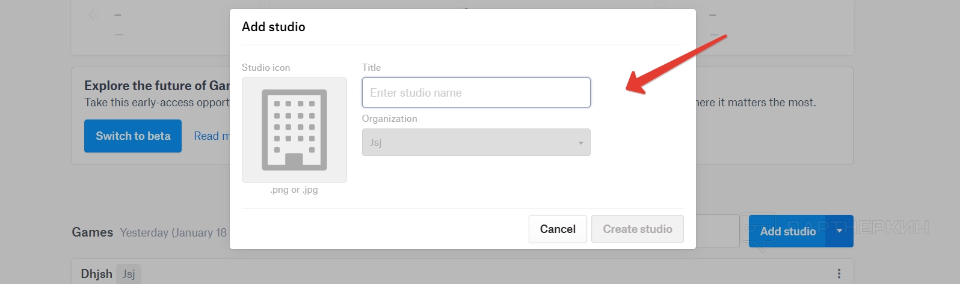This screenshot has width=960, height=284.
Task: Click the Yesterday date range label
Action: tap(173, 233)
